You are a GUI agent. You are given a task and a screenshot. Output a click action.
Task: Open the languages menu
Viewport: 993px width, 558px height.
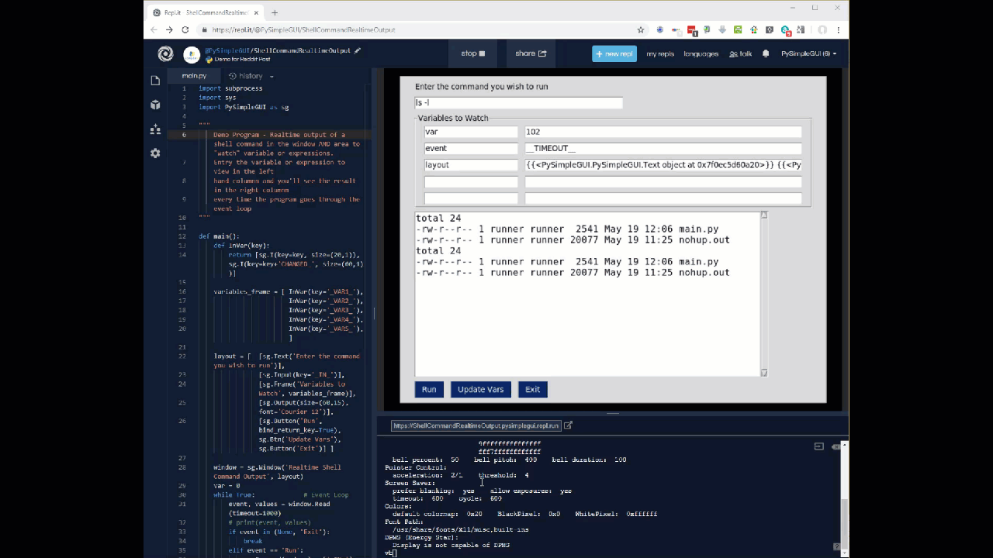click(x=701, y=53)
